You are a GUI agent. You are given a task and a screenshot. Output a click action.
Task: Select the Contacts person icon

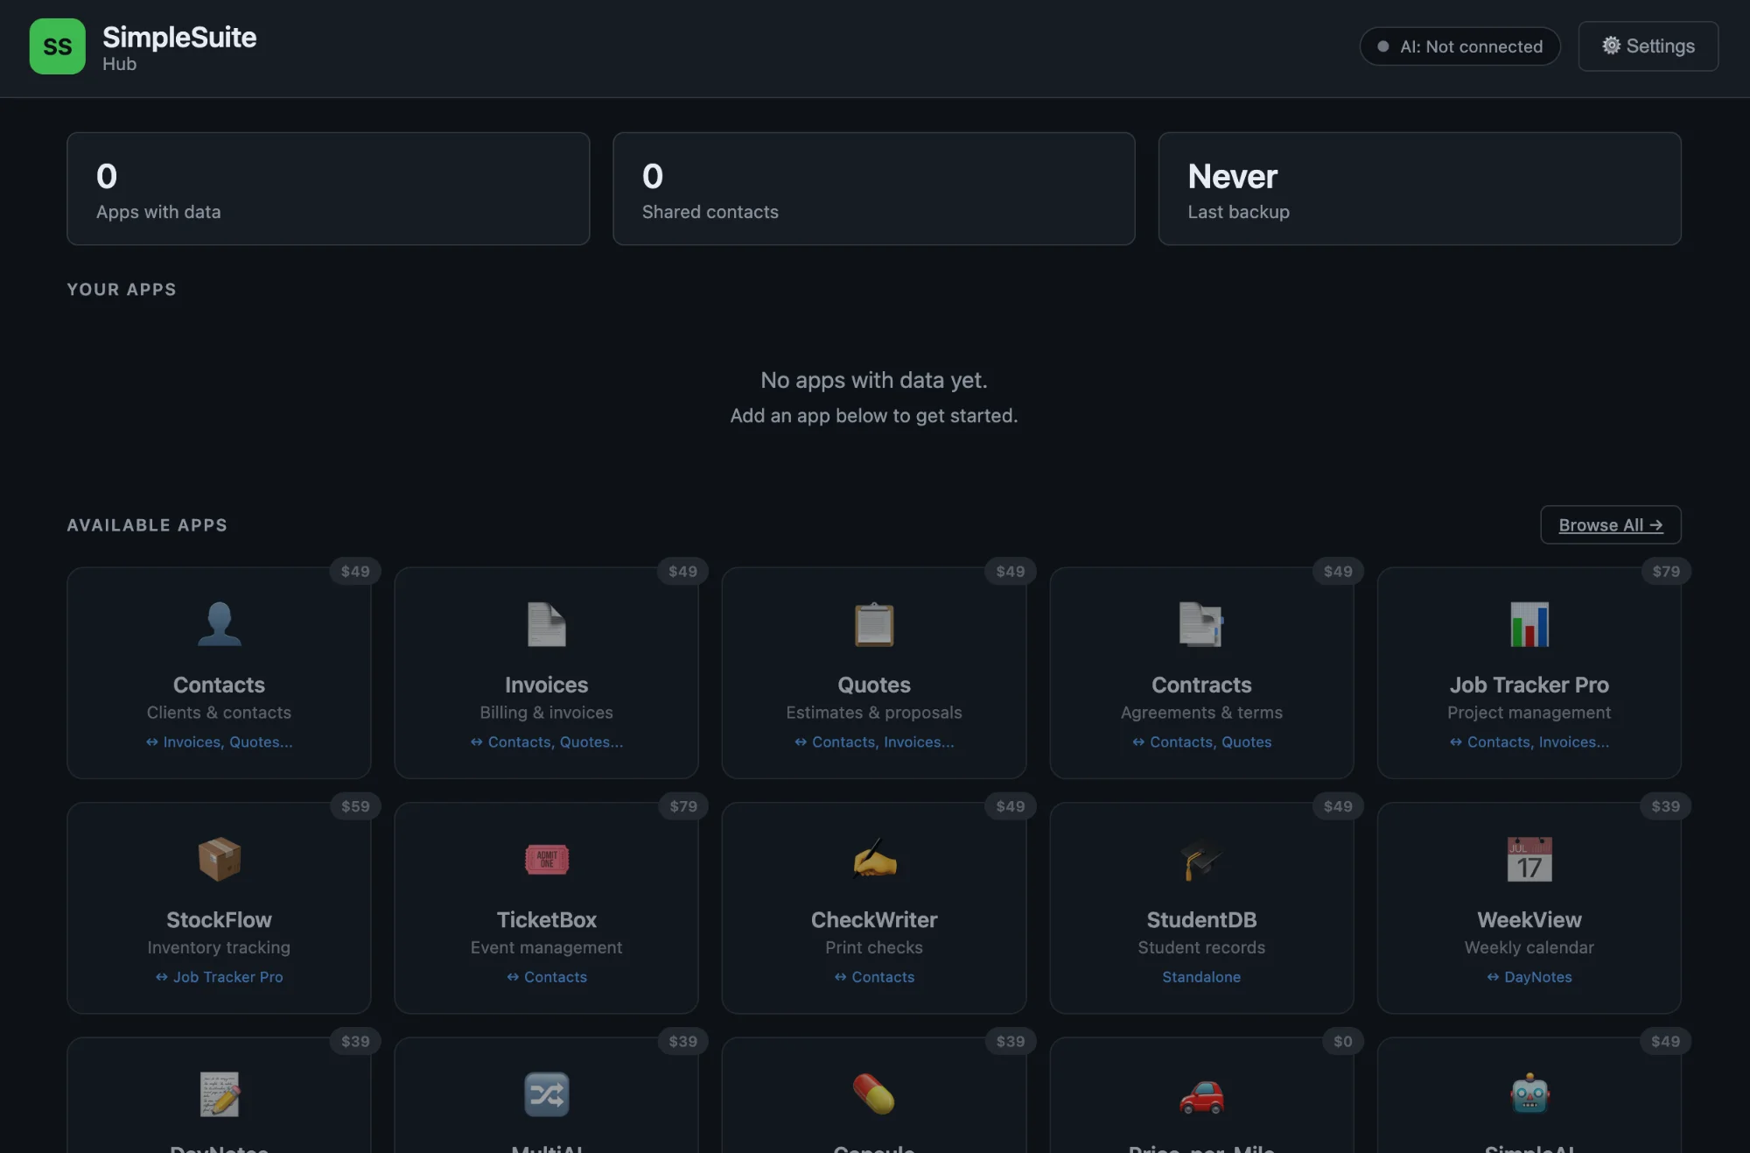[x=219, y=624]
